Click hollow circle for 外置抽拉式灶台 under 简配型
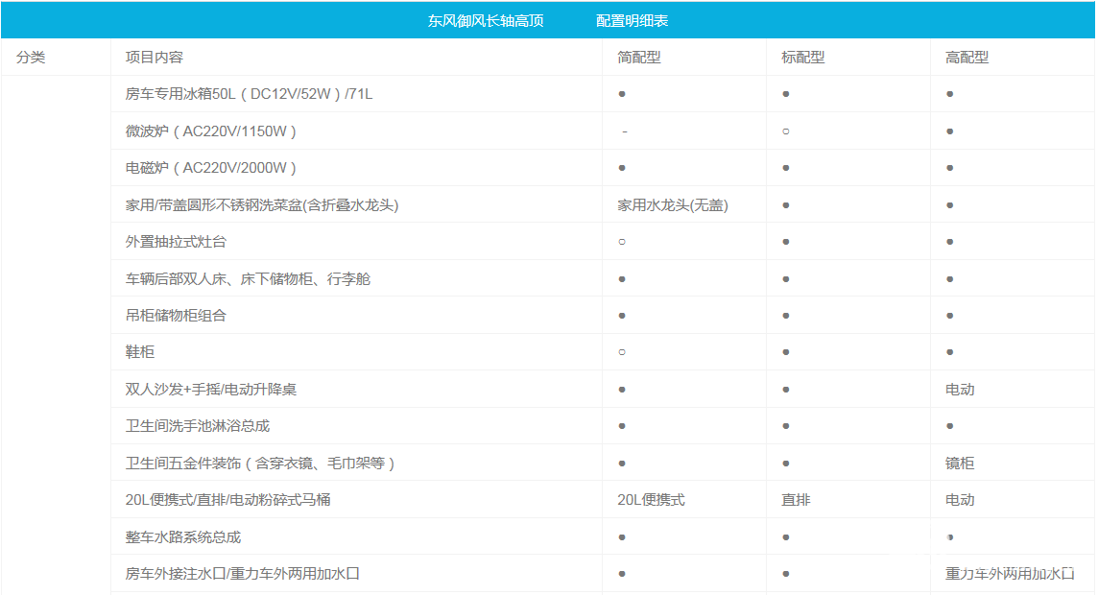This screenshot has height=595, width=1098. pyautogui.click(x=622, y=242)
